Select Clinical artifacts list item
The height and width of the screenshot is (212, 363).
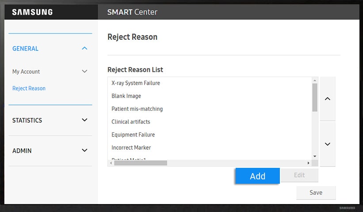131,122
